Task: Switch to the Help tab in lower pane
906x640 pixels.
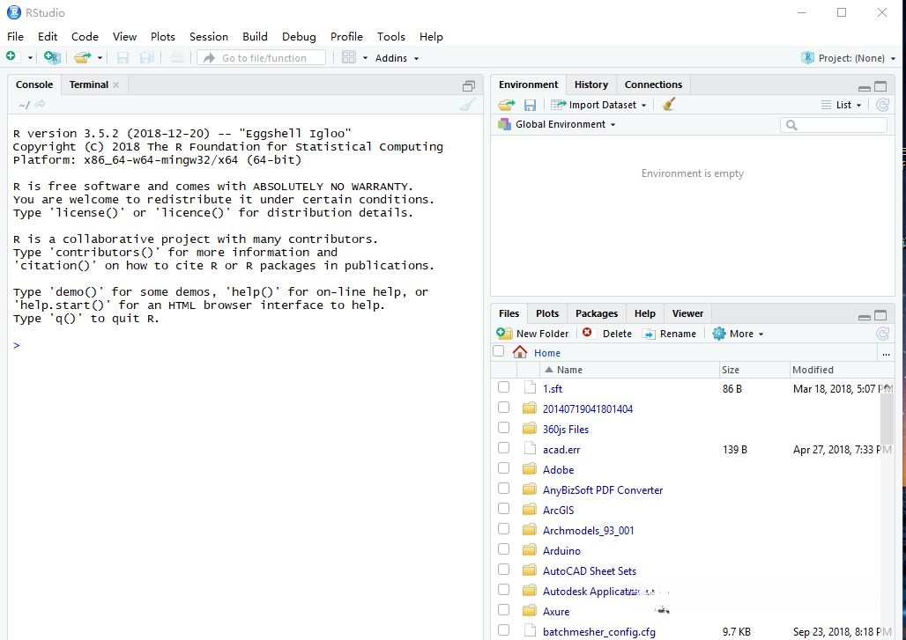Action: [645, 313]
